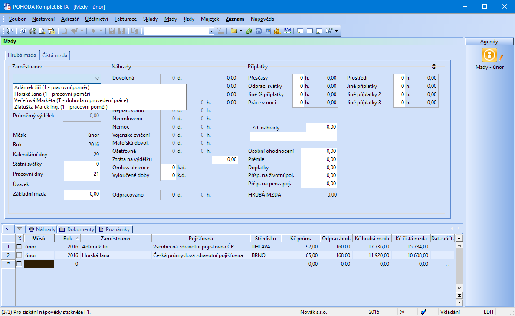Choose Adámek Jiří from the employee list

(x=100, y=87)
